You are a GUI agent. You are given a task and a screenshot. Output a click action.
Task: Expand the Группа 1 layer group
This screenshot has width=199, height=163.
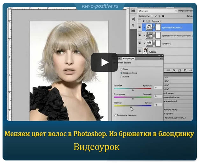click(144, 21)
